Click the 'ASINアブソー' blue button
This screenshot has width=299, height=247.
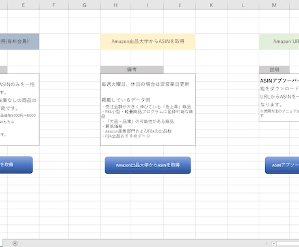[x=282, y=165]
